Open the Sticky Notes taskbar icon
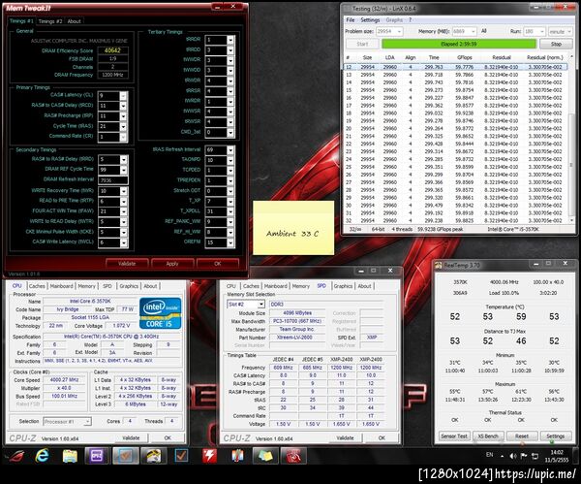 click(x=264, y=456)
